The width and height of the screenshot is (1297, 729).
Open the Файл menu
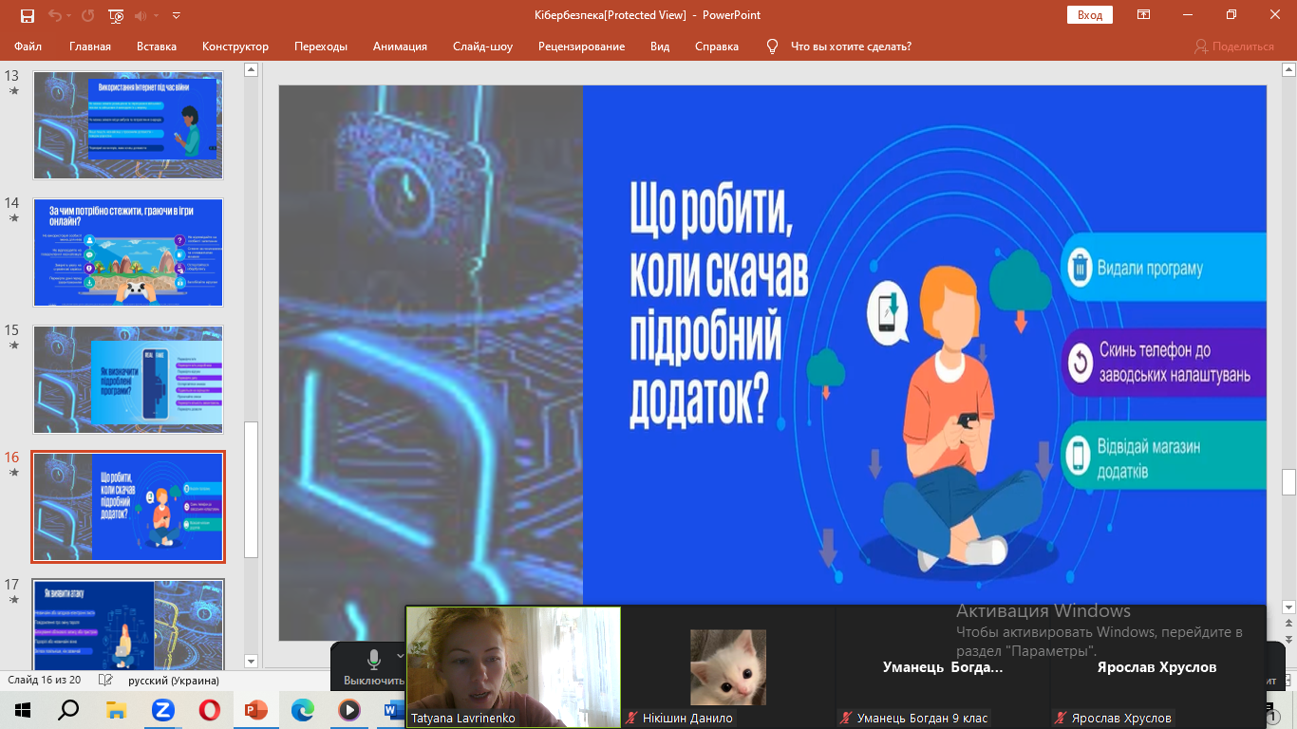28,47
